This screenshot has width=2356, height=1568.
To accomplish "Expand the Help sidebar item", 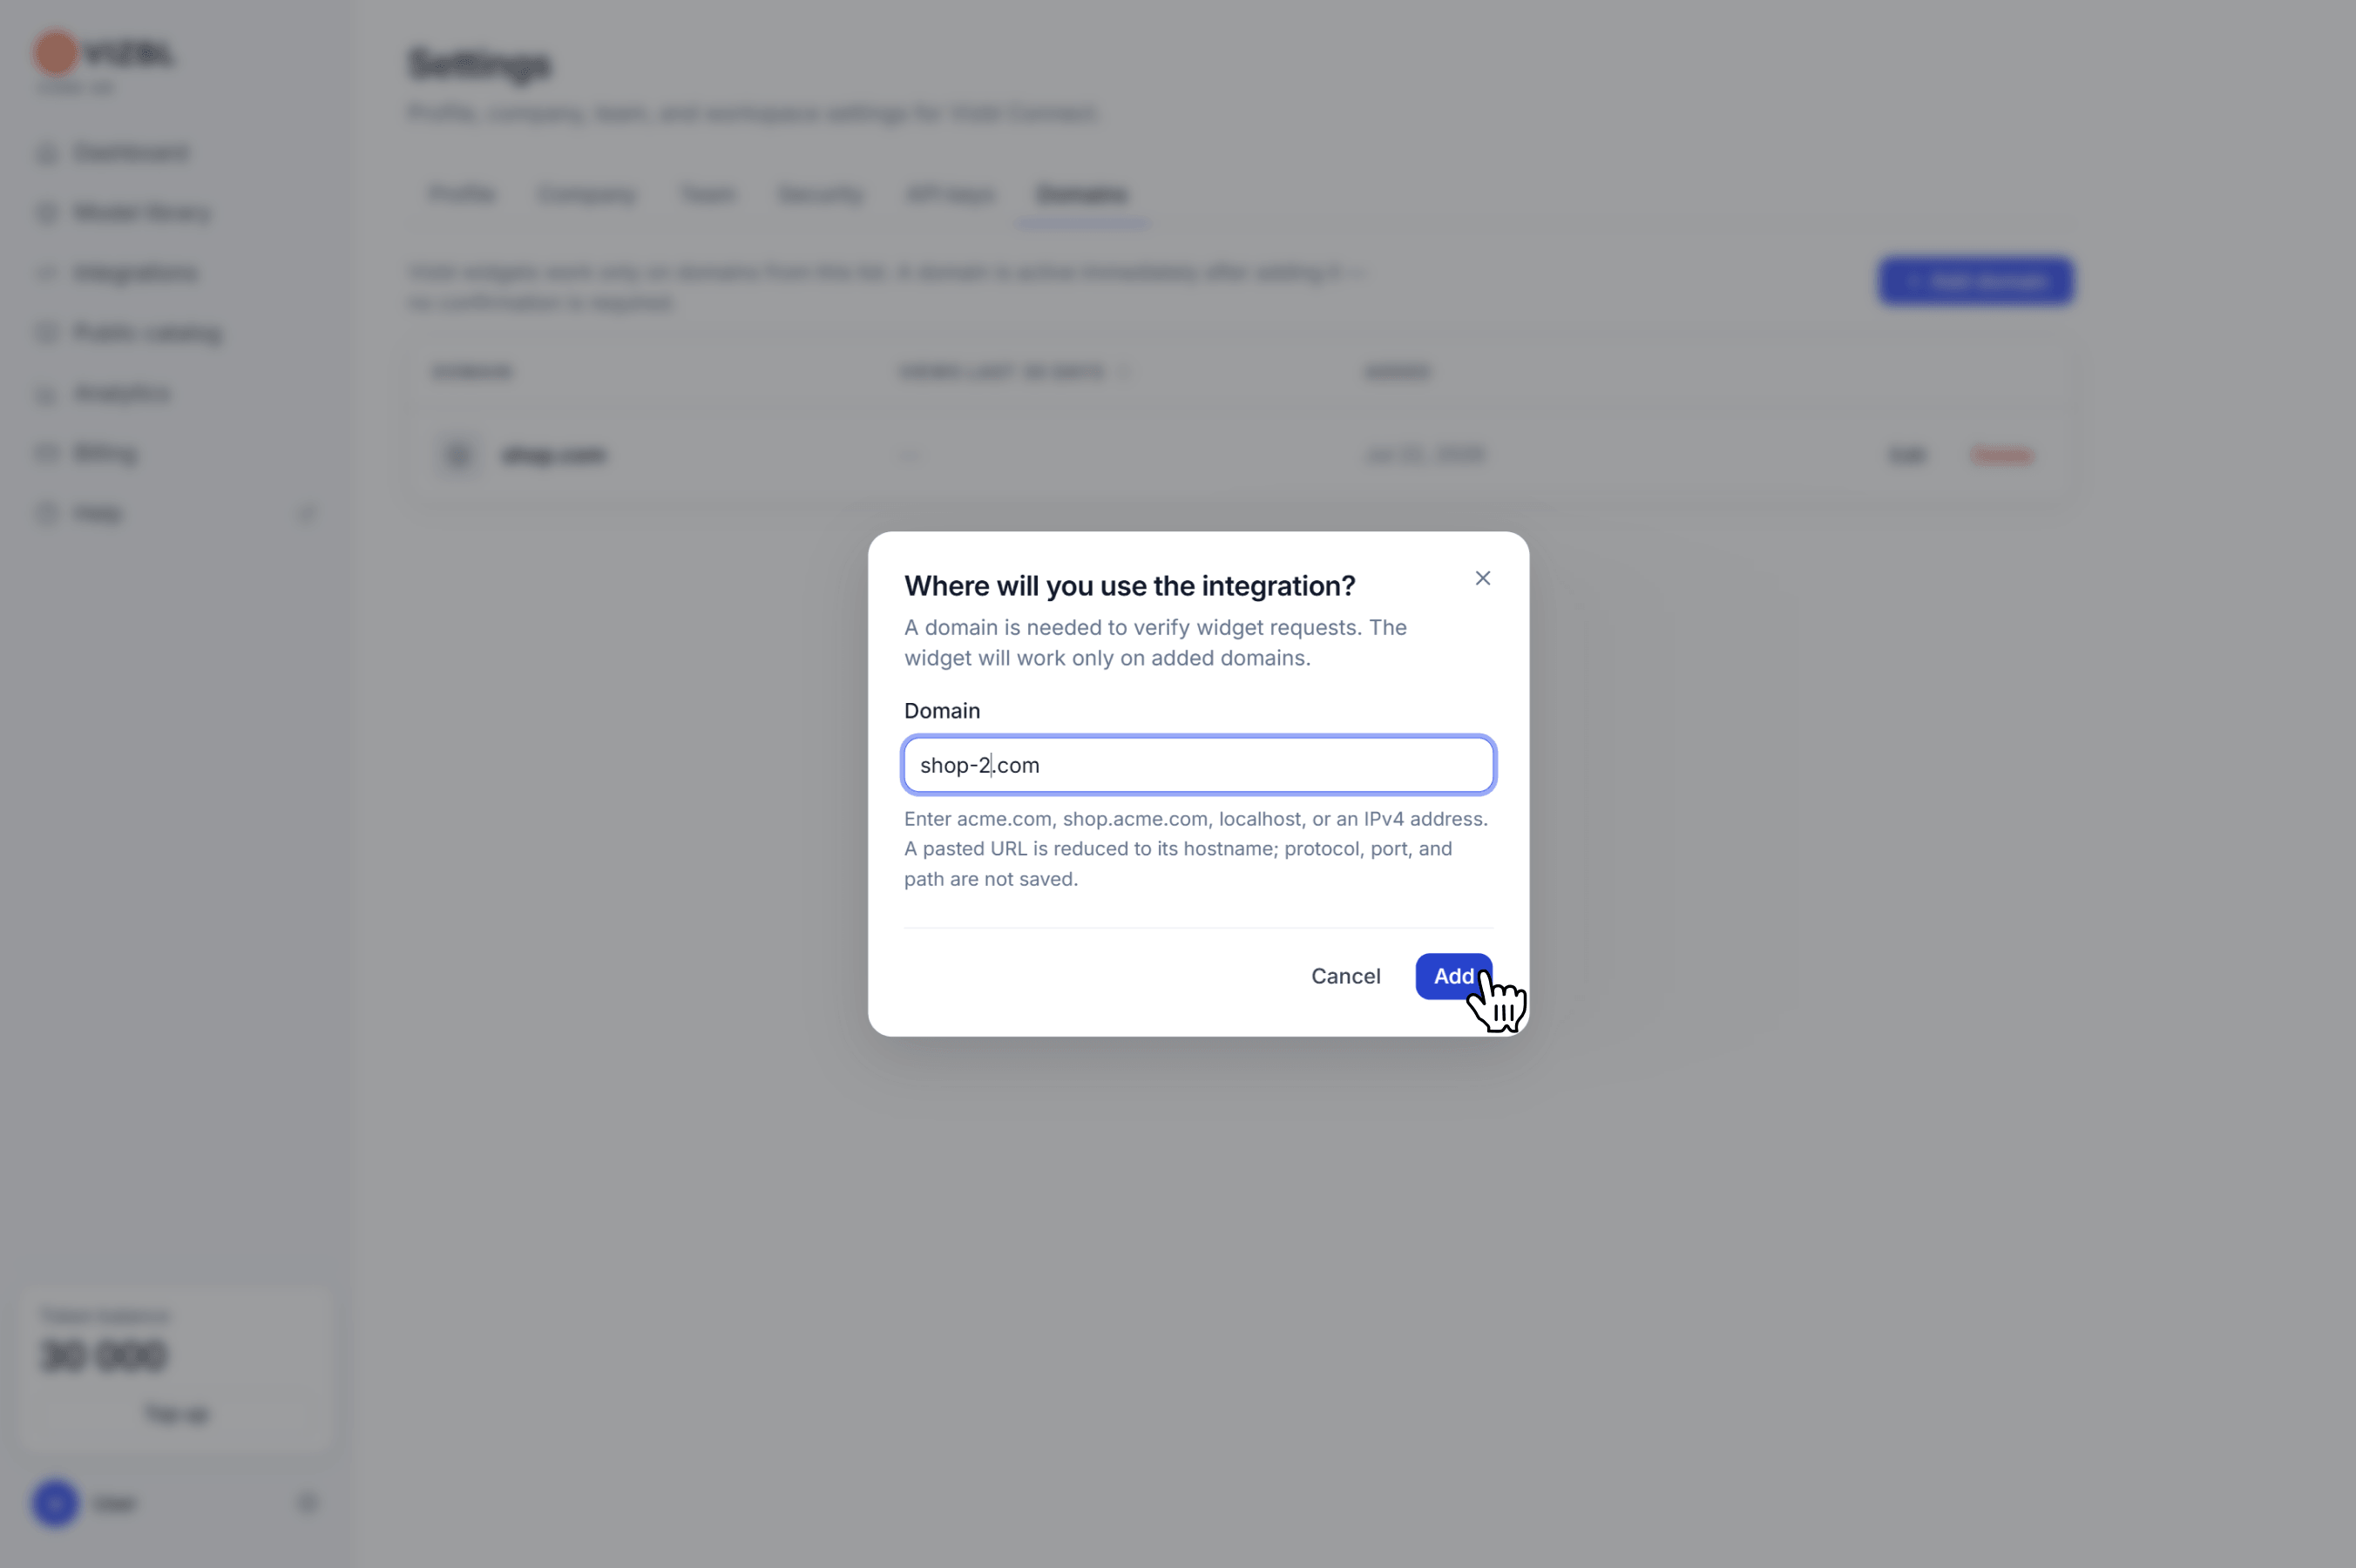I will click(x=175, y=513).
